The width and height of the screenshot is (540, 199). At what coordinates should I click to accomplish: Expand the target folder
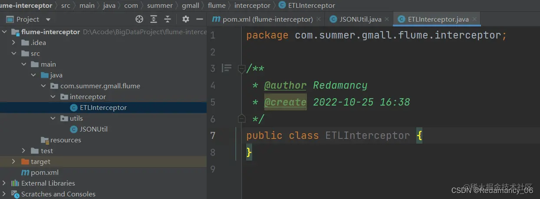coord(14,161)
